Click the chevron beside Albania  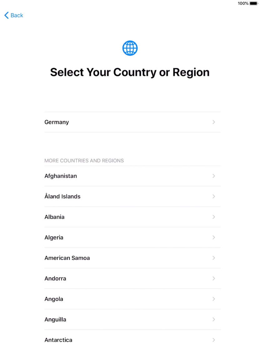[x=214, y=217]
